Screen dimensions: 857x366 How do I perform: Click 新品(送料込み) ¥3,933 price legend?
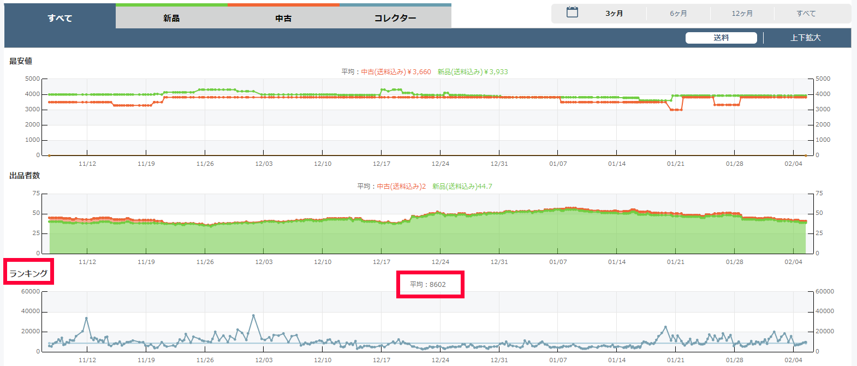click(x=473, y=72)
